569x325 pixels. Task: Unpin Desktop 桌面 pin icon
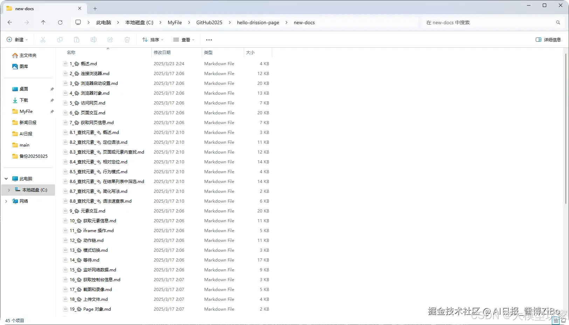tap(52, 89)
